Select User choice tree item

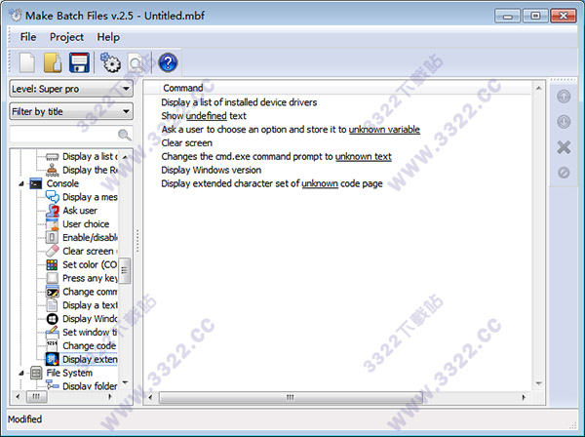tap(86, 224)
